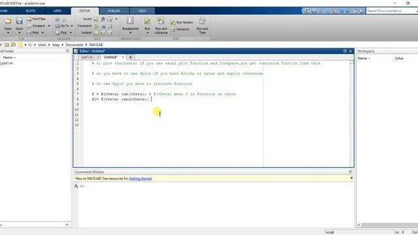Sort Workspace by Name column header
Screen dimensions: 418x235
point(364,58)
